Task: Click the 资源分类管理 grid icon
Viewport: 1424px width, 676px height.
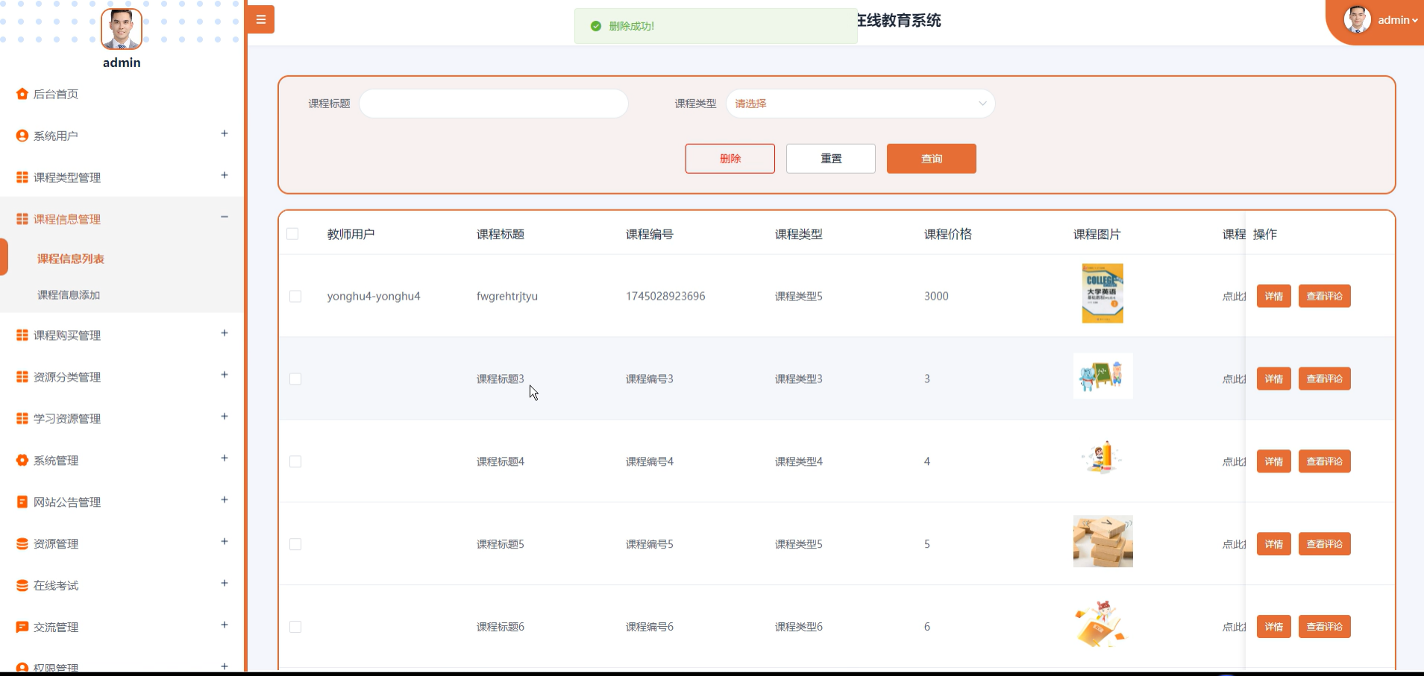Action: (x=22, y=377)
